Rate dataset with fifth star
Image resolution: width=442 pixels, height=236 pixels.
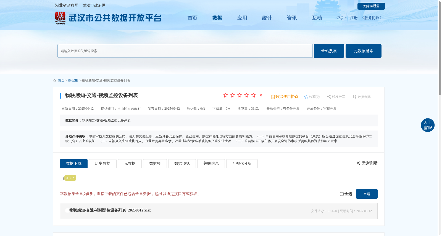tap(253, 95)
